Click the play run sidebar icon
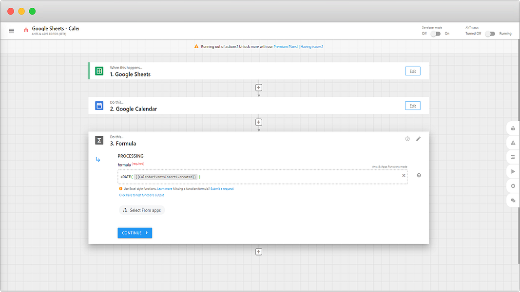Screen dimensions: 520x292 [x=513, y=171]
